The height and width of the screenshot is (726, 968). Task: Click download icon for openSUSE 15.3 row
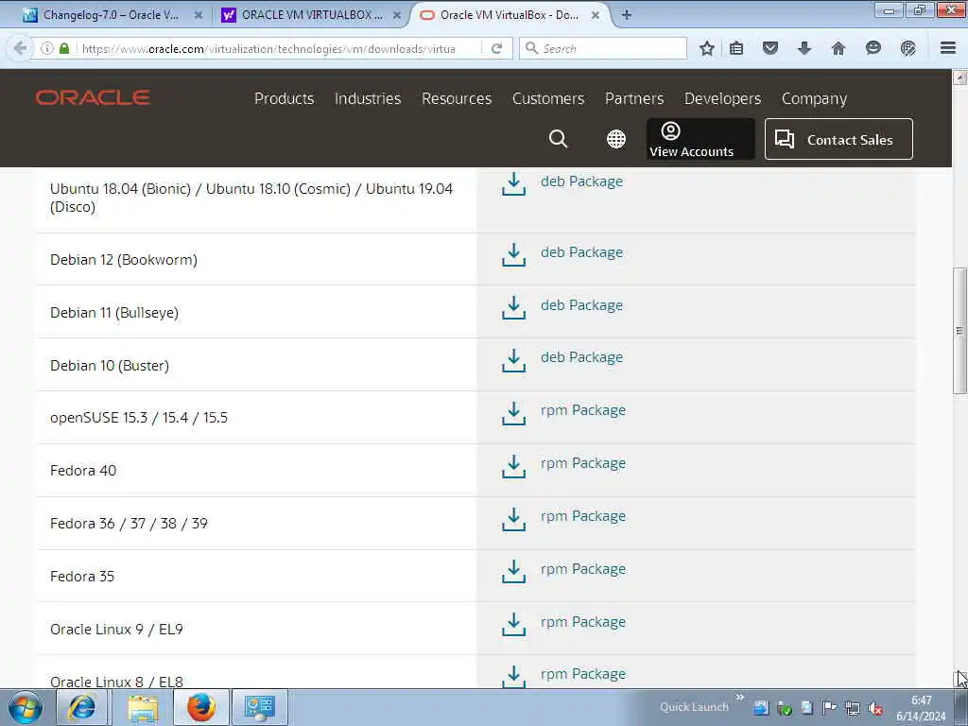[x=513, y=414]
